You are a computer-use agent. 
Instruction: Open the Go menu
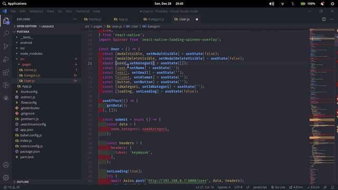(x=60, y=11)
